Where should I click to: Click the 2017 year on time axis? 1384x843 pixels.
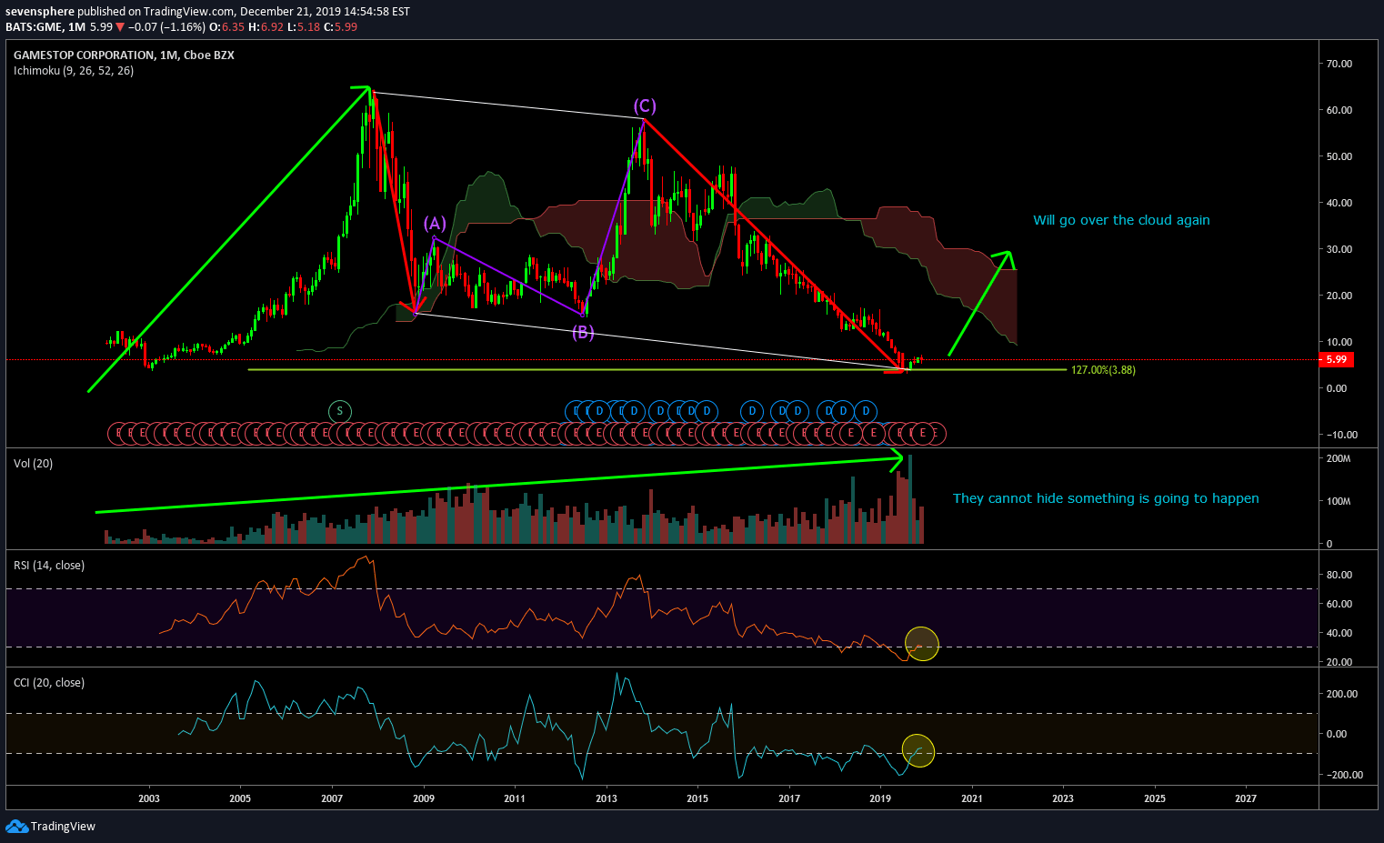click(789, 799)
